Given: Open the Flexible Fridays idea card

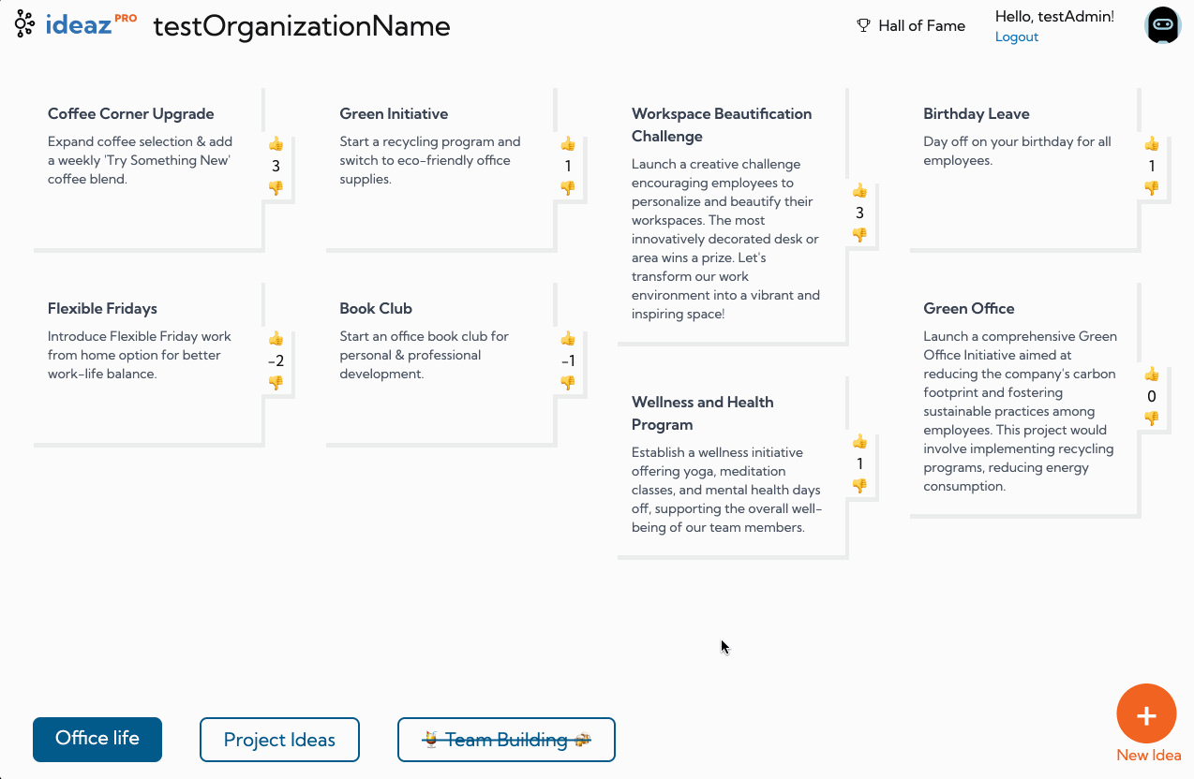Looking at the screenshot, I should tap(148, 363).
